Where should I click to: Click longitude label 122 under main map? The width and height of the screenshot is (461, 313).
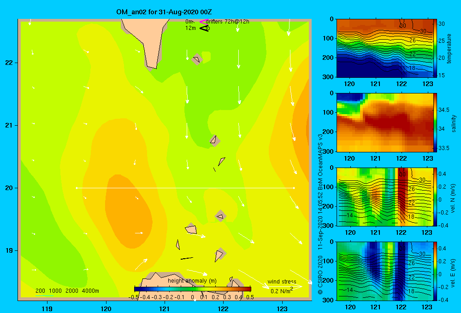point(224,309)
